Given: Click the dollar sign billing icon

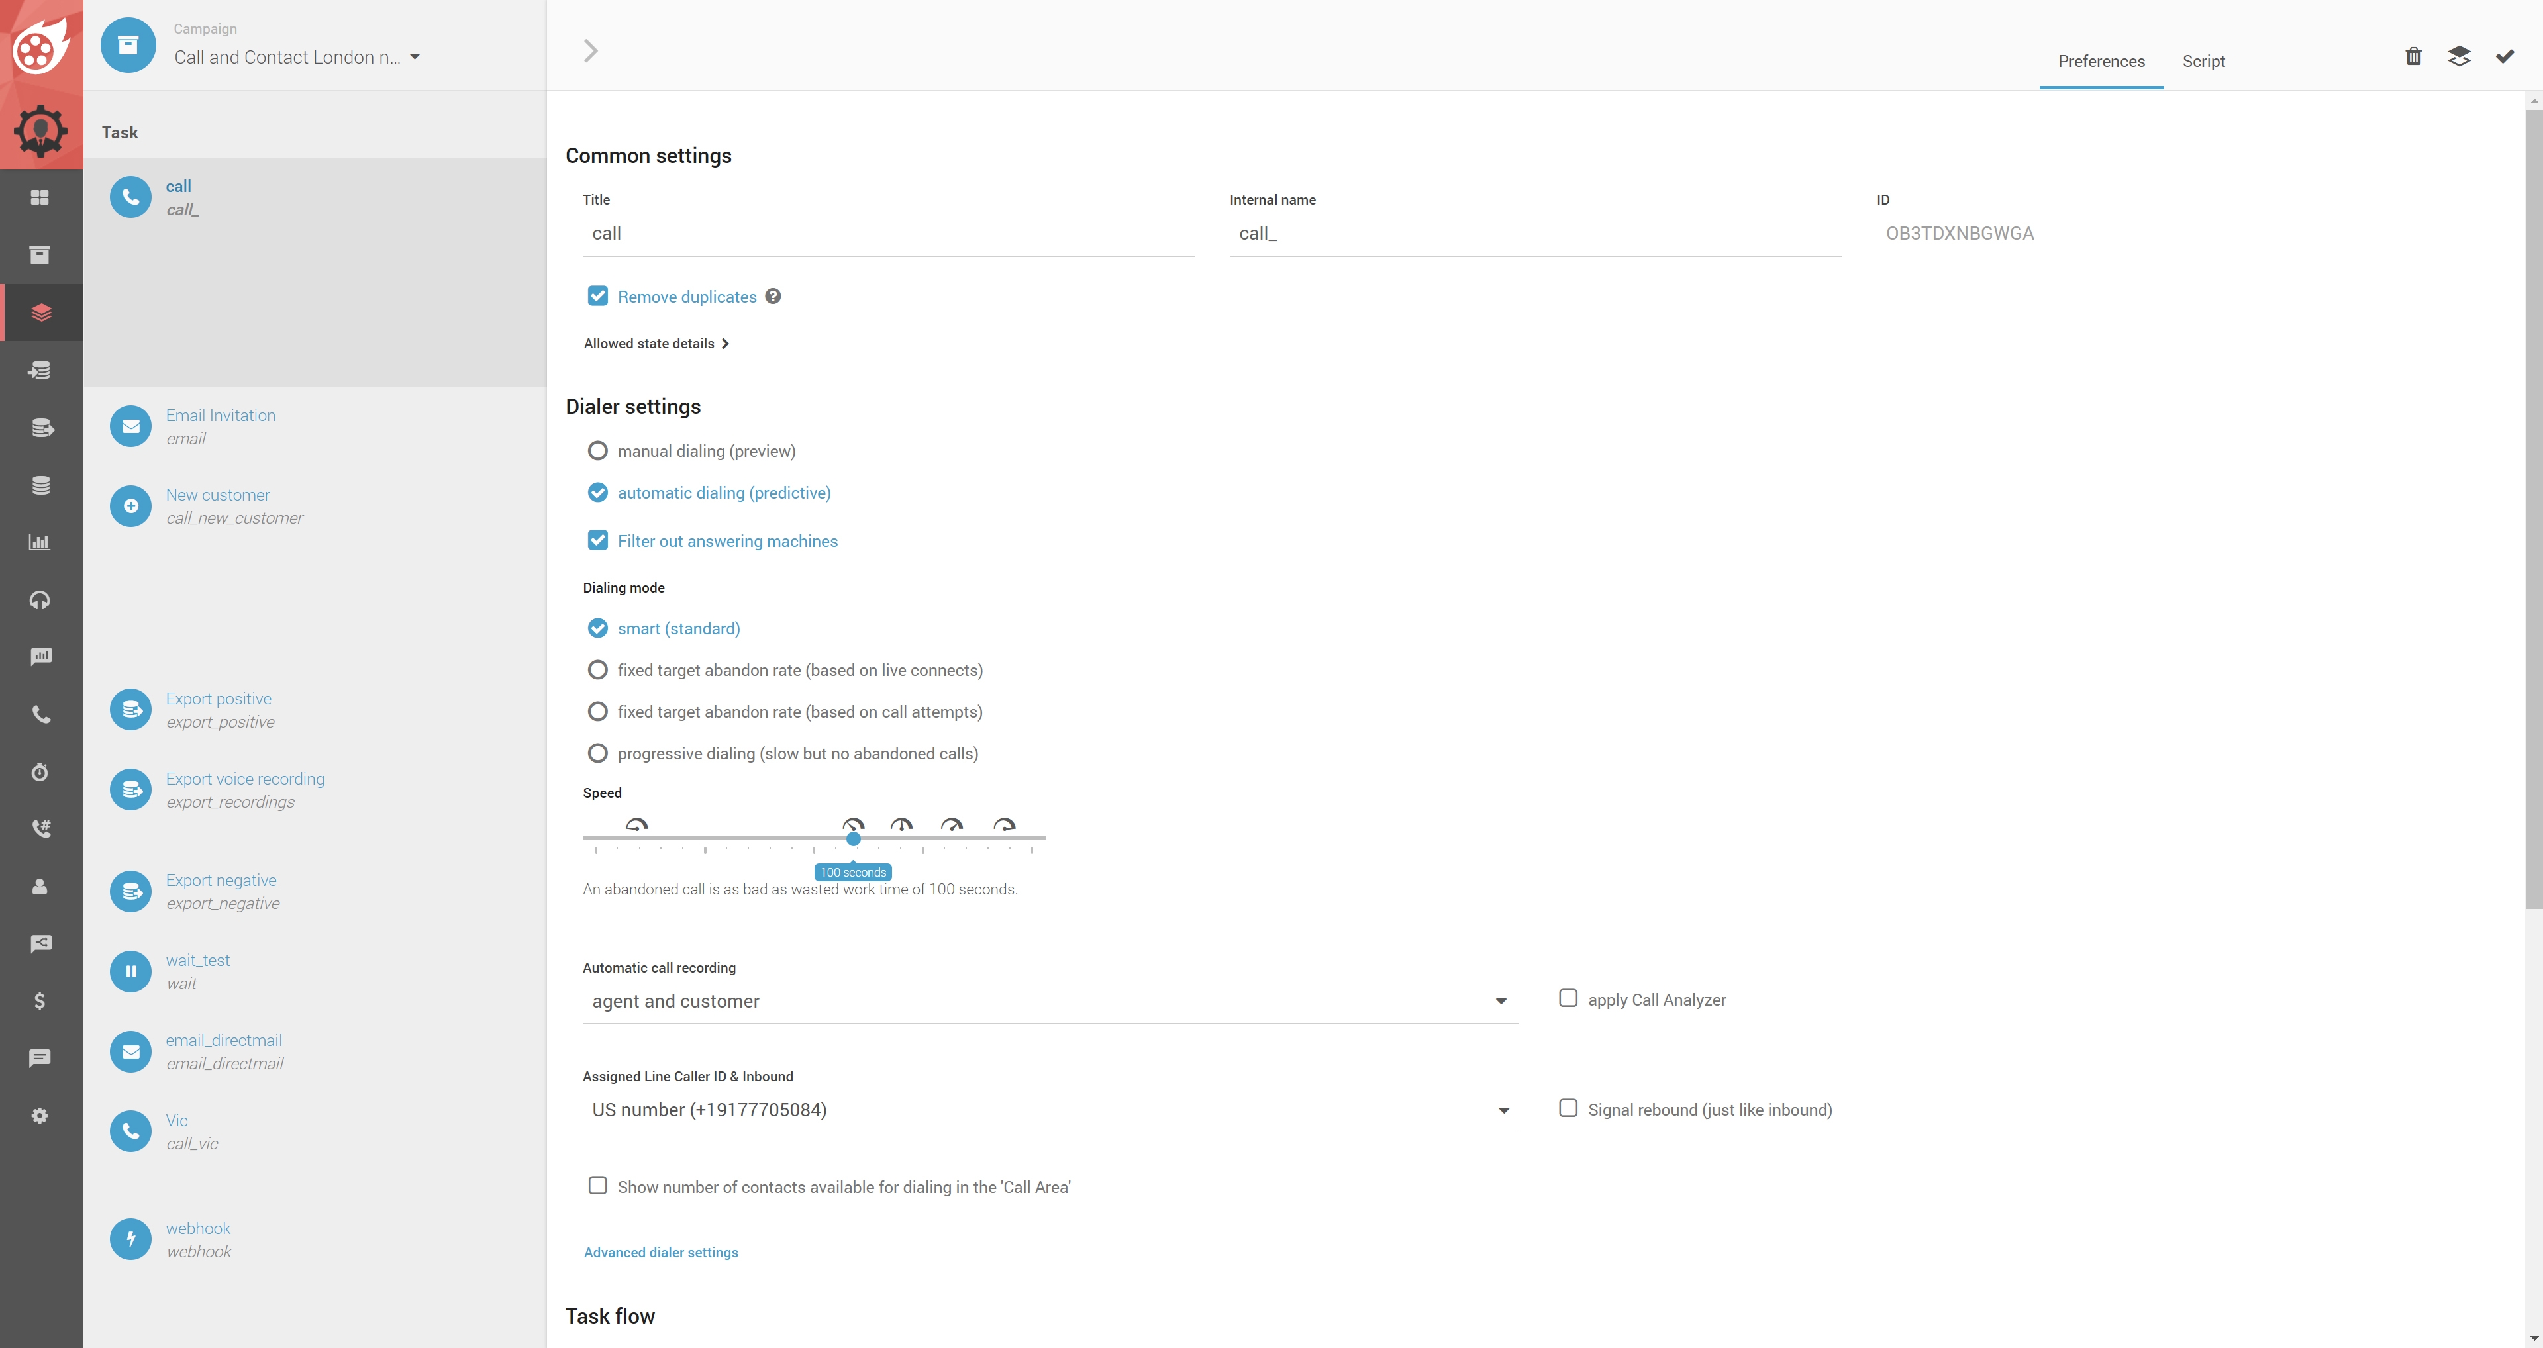Looking at the screenshot, I should [40, 1000].
